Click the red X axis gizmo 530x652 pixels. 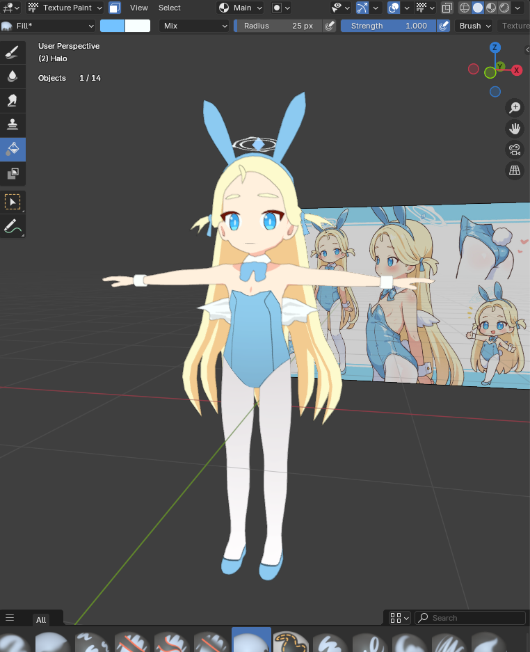[516, 70]
